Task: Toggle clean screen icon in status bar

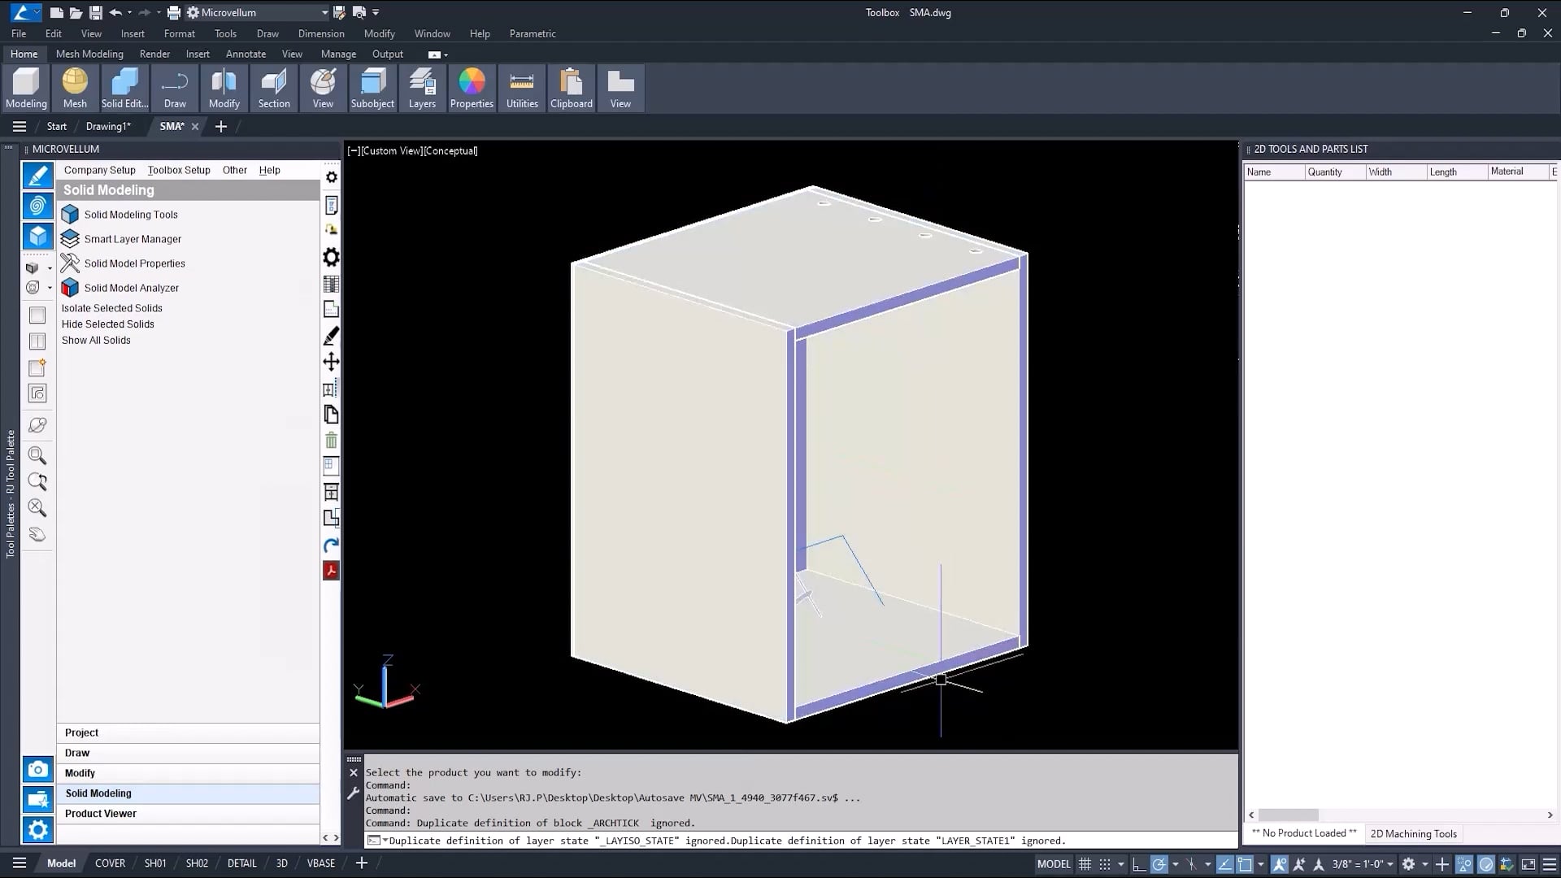Action: pos(1528,864)
